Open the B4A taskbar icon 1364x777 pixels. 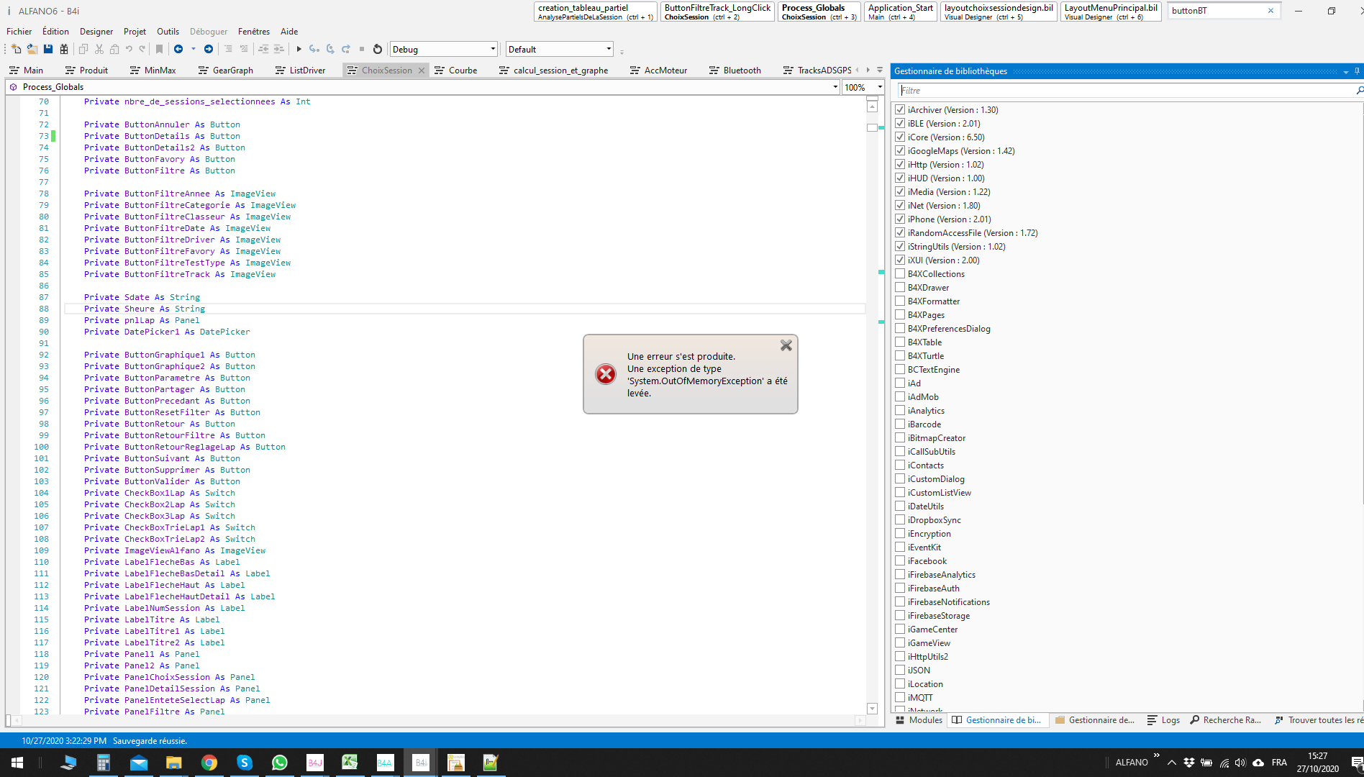(x=385, y=763)
